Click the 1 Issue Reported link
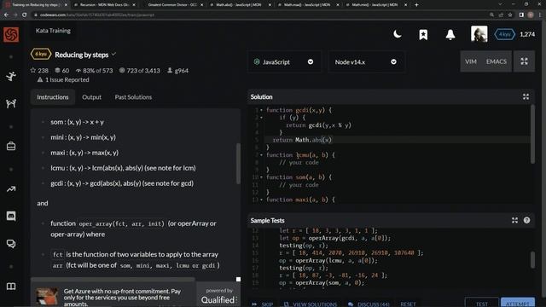546x307 pixels. [63, 79]
